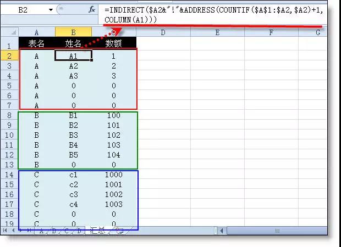Select the cell with value 100
The width and height of the screenshot is (341, 247).
pyautogui.click(x=113, y=115)
